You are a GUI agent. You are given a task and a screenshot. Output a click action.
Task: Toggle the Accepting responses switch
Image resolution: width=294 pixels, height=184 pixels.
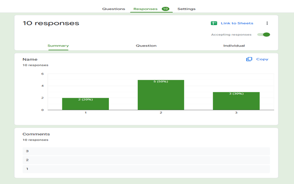click(x=263, y=34)
